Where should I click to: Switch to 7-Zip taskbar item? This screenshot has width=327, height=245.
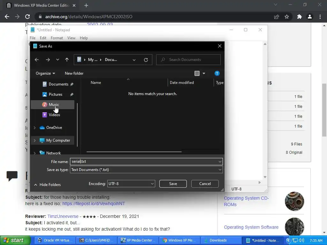coord(96,241)
